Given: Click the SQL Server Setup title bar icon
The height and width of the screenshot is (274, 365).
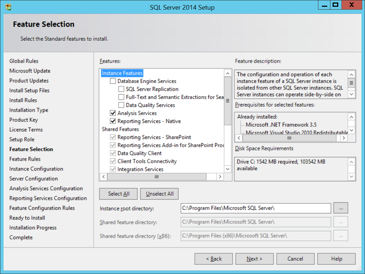Looking at the screenshot, I should click(8, 7).
